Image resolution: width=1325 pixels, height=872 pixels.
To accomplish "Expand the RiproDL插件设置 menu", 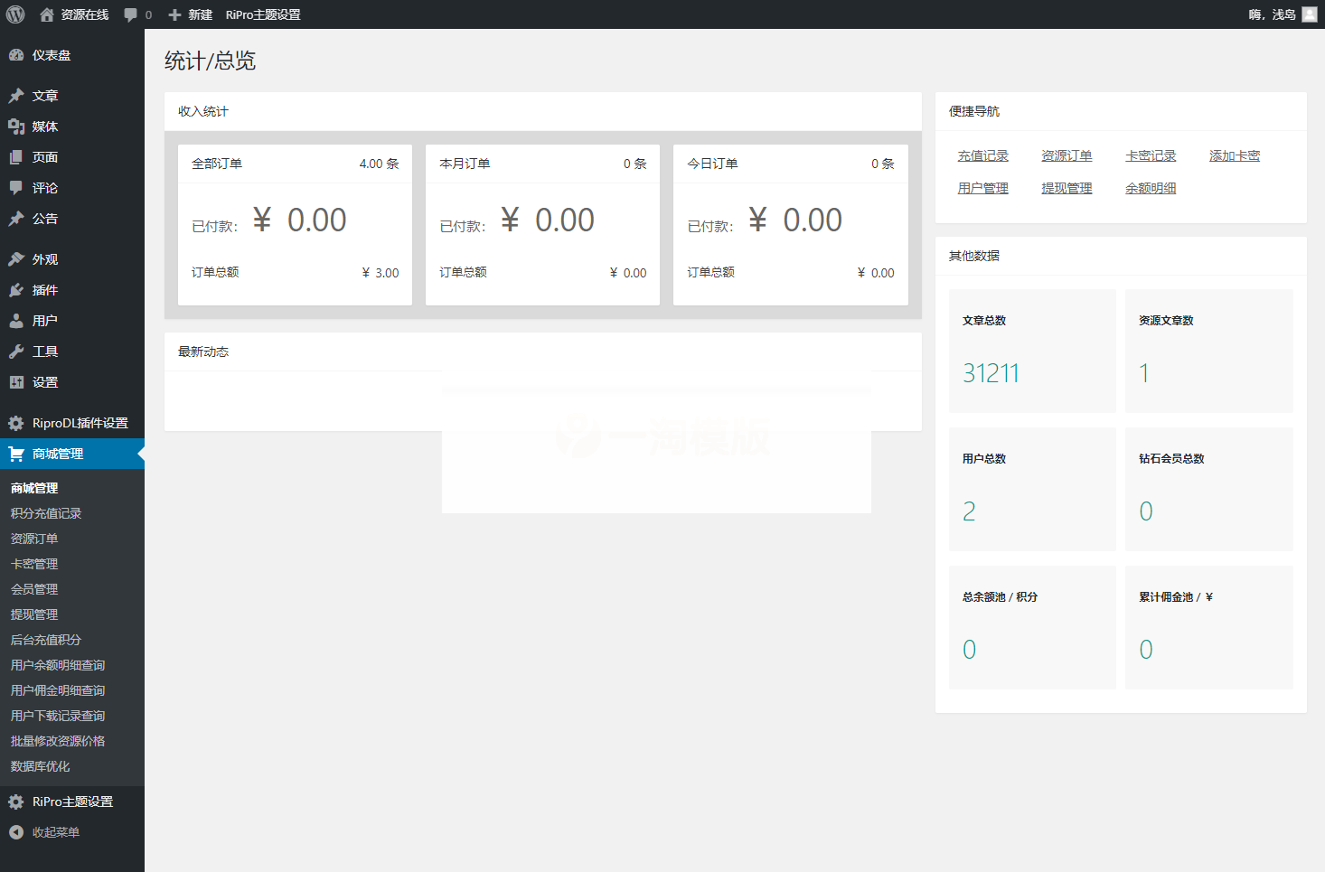I will 80,423.
